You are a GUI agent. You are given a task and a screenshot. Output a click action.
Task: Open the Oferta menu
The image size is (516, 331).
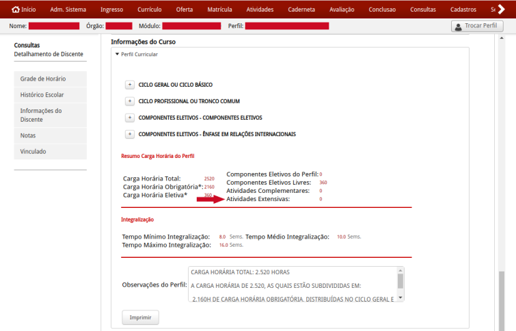pyautogui.click(x=185, y=10)
